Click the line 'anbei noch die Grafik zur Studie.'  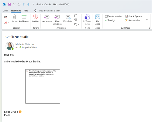coord(22,61)
